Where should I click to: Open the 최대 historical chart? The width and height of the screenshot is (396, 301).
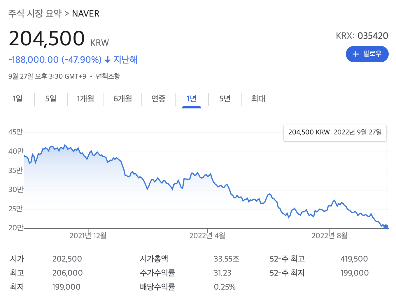tap(258, 99)
